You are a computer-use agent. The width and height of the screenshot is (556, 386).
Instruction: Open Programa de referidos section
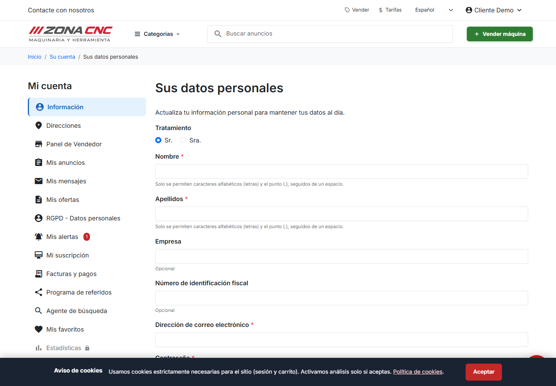[x=87, y=292]
